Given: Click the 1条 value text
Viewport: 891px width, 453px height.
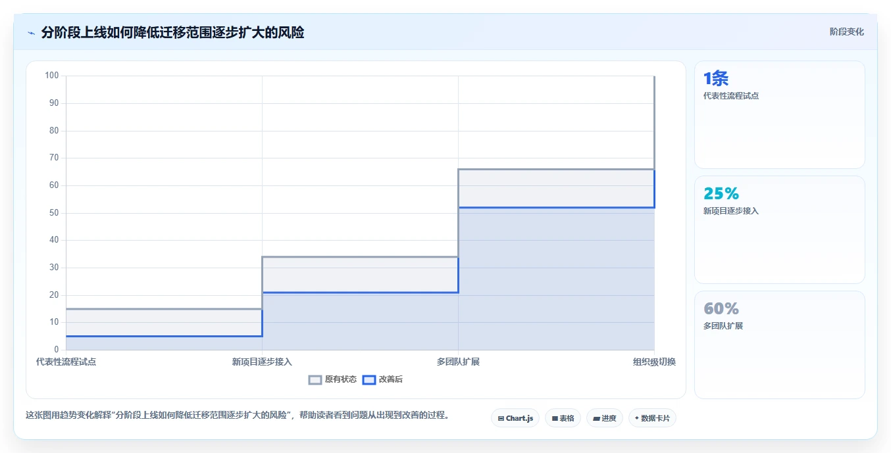Looking at the screenshot, I should 716,79.
